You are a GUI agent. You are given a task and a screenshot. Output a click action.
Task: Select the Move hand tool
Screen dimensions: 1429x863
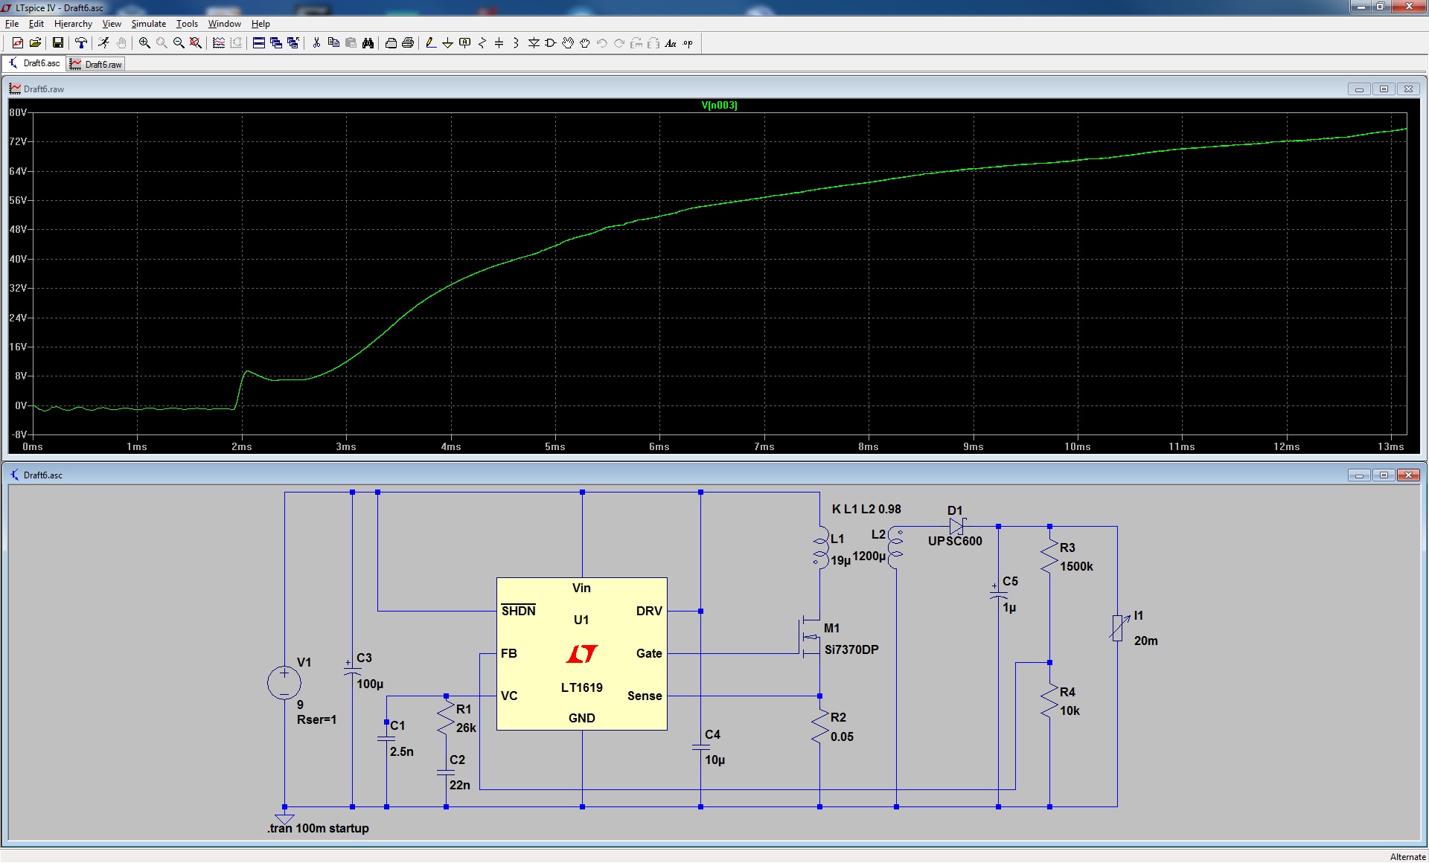pos(568,43)
